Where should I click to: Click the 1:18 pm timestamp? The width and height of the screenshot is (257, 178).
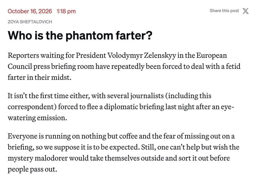(x=66, y=11)
